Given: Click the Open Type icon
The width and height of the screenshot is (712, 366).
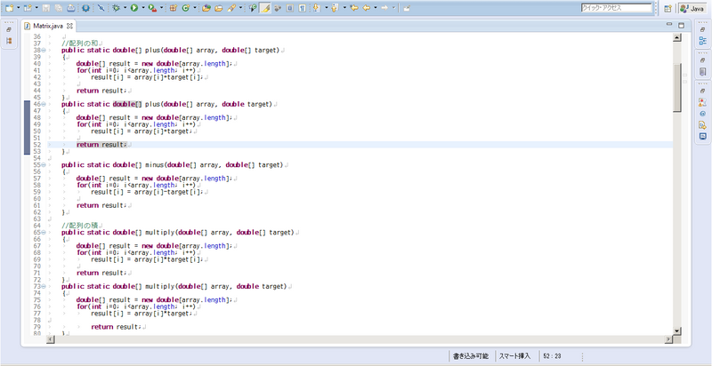Looking at the screenshot, I should point(206,8).
